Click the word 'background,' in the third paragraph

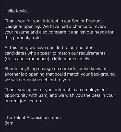(x=103, y=74)
